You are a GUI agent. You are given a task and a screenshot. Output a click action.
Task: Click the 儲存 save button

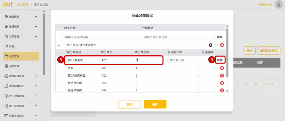[x=155, y=104]
